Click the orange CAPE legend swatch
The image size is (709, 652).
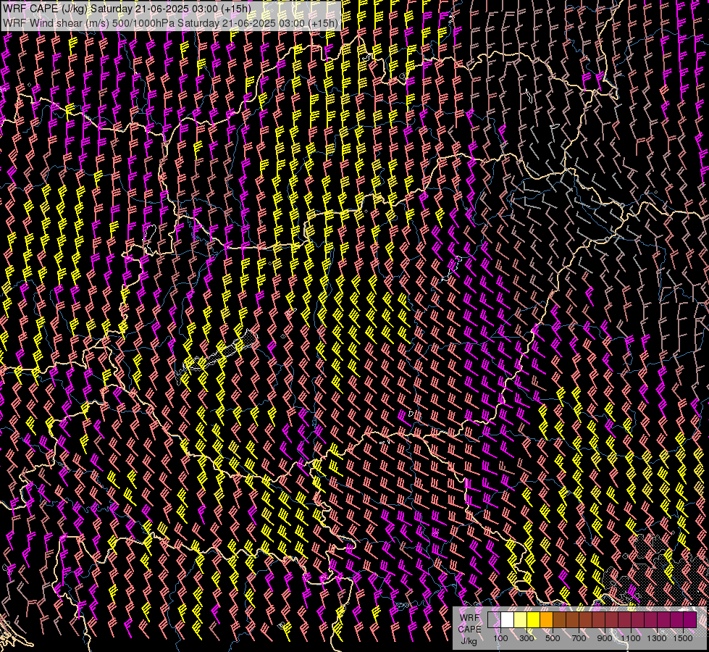[546, 620]
